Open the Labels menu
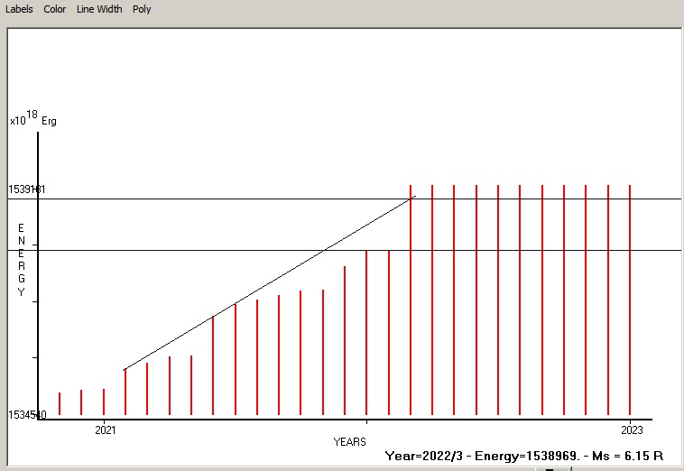This screenshot has height=471, width=684. [x=19, y=9]
